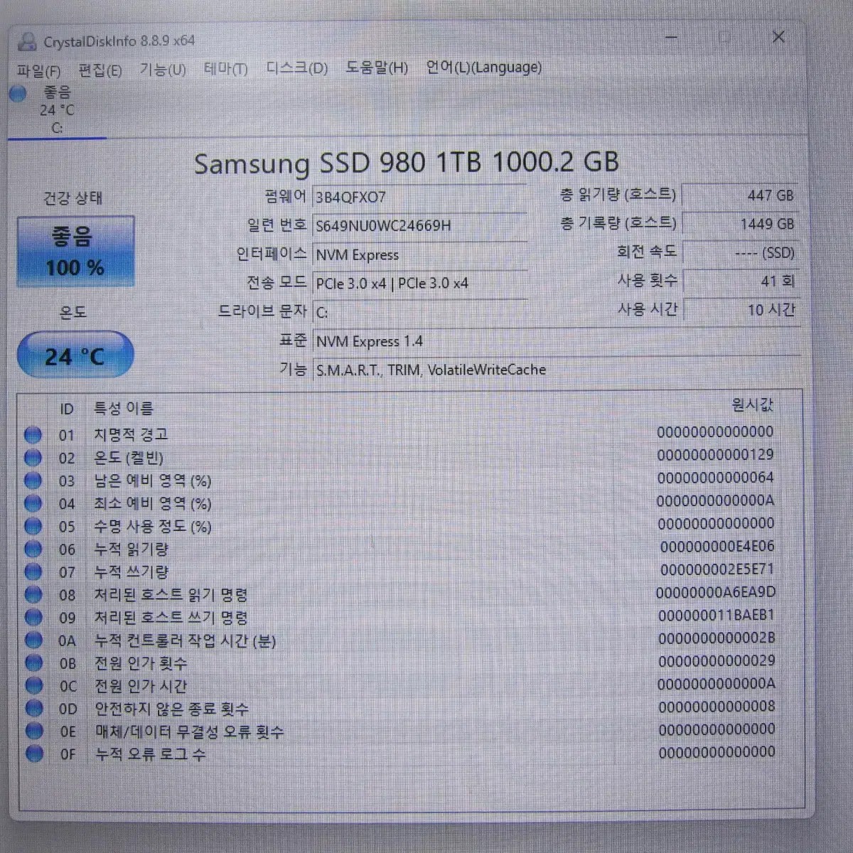Click the status dot for 0B 전원 인가 횟수
Viewport: 853px width, 853px height.
coord(33,662)
